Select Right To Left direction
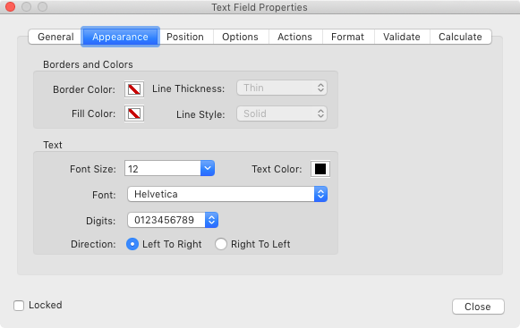The image size is (520, 328). pyautogui.click(x=221, y=244)
